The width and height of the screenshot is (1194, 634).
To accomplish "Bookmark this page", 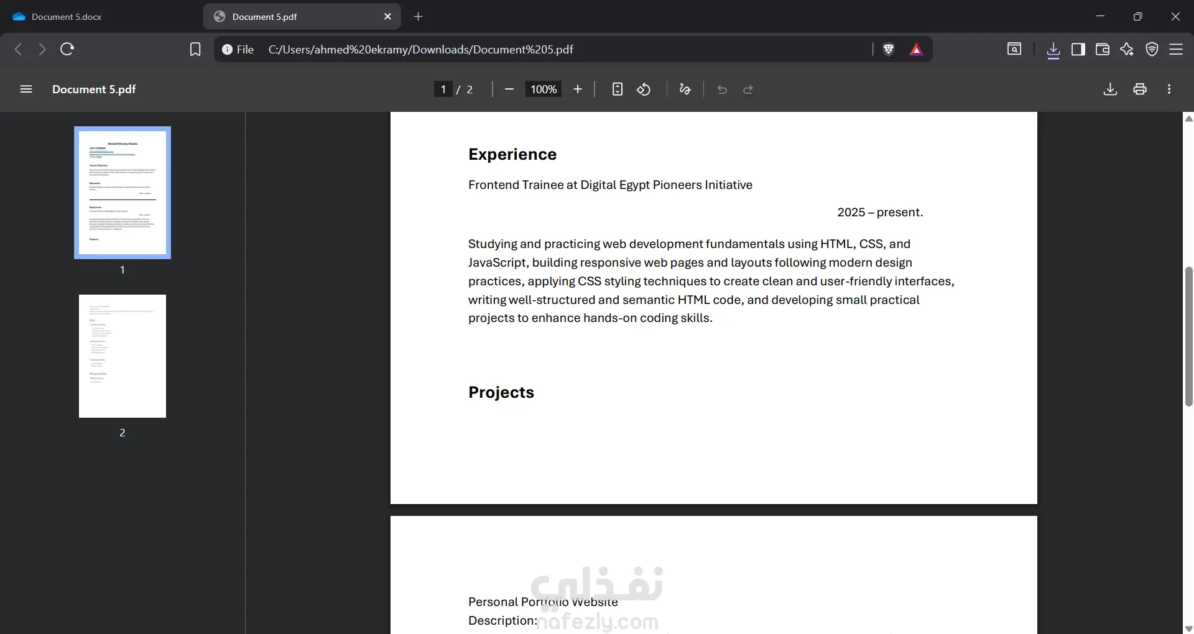I will pos(195,49).
